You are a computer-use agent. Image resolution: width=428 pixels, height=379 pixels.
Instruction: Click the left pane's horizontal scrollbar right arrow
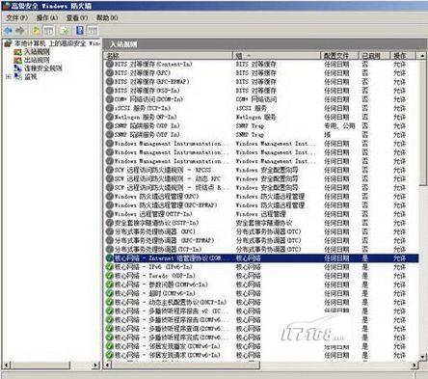(95, 365)
